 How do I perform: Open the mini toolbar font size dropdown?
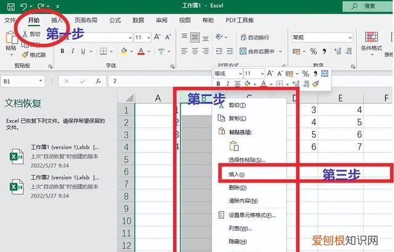click(x=262, y=74)
